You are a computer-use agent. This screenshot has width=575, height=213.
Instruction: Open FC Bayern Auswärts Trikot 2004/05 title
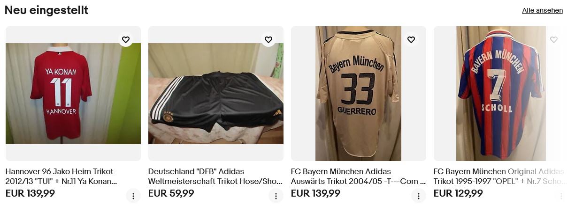click(x=358, y=176)
